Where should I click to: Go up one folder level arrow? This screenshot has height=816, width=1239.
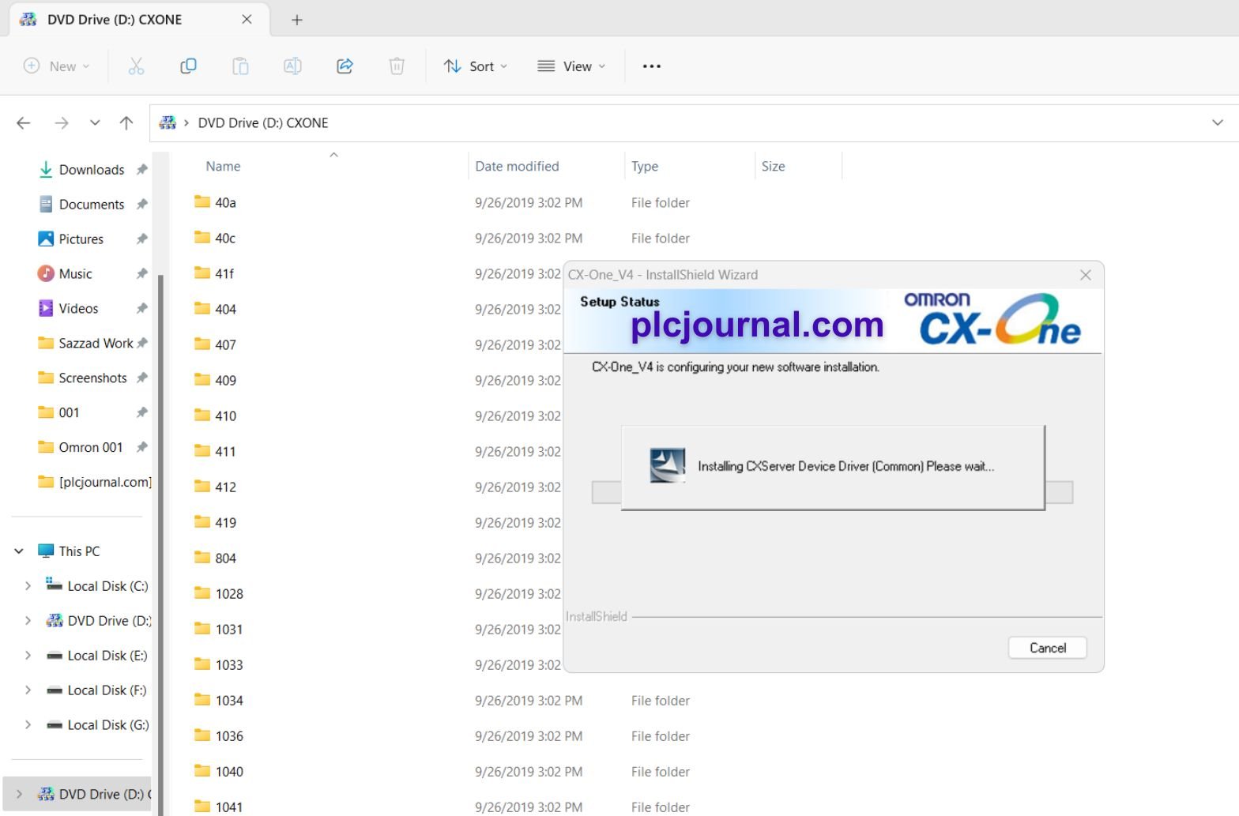126,122
